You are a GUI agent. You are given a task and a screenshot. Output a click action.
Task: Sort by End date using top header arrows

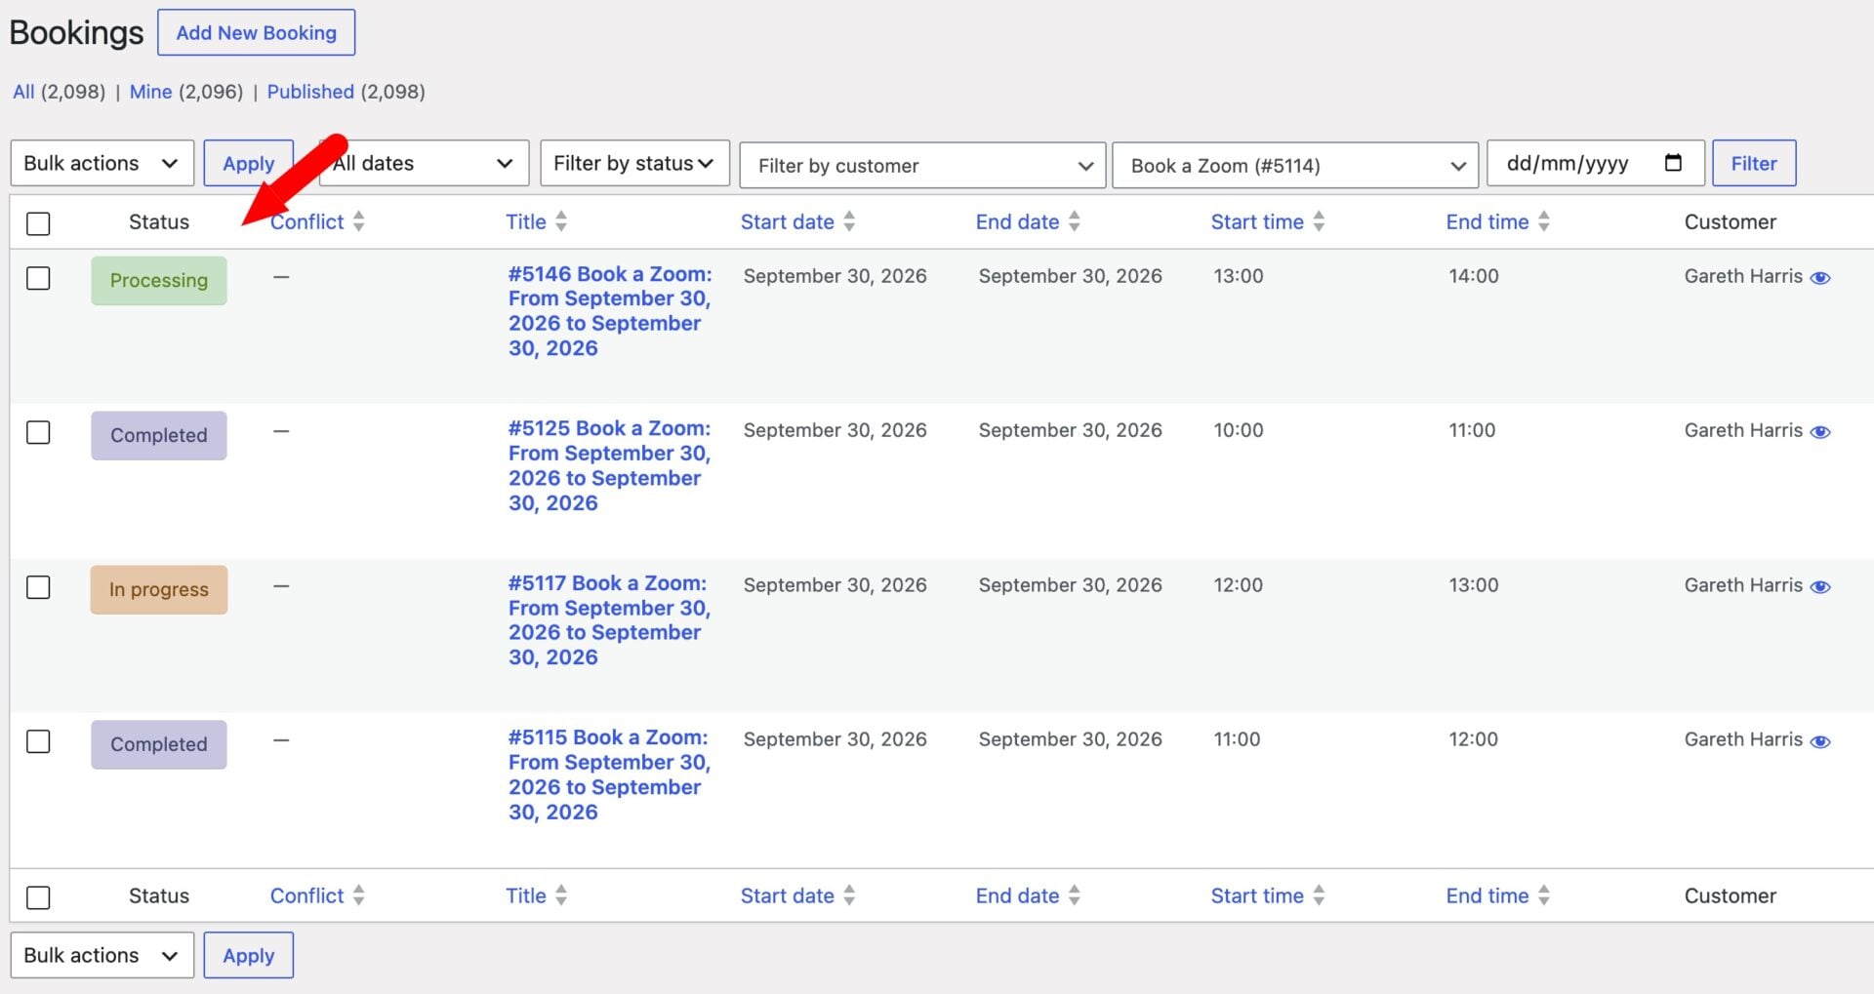pos(1075,221)
